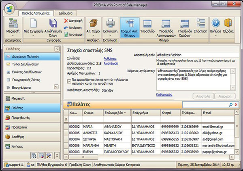Clear search with the red X icon
The height and width of the screenshot is (171, 243).
(x=236, y=104)
